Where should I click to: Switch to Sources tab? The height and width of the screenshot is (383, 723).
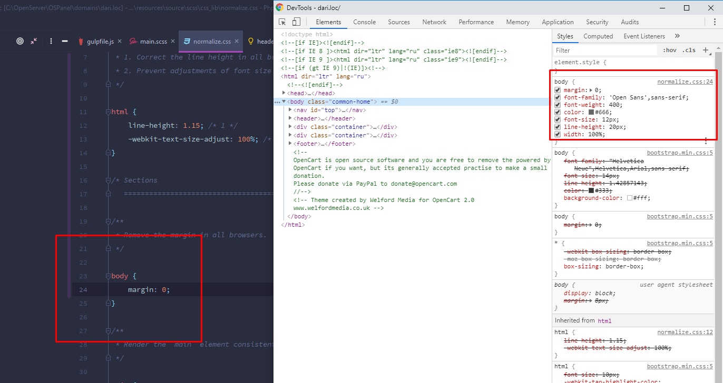tap(399, 22)
